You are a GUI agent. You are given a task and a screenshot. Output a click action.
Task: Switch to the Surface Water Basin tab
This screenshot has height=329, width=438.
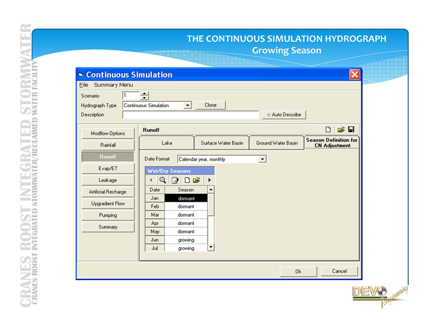[222, 143]
